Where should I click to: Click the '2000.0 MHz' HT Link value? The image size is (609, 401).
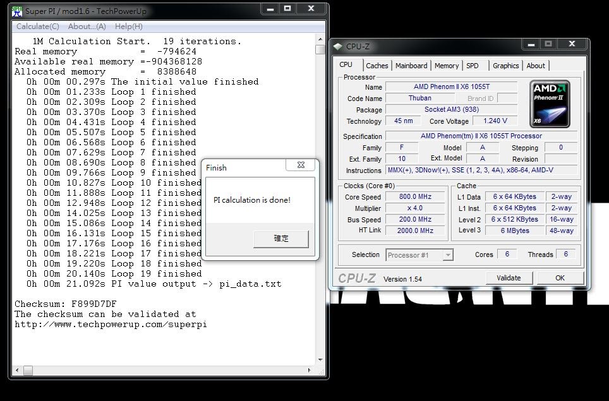click(x=415, y=230)
